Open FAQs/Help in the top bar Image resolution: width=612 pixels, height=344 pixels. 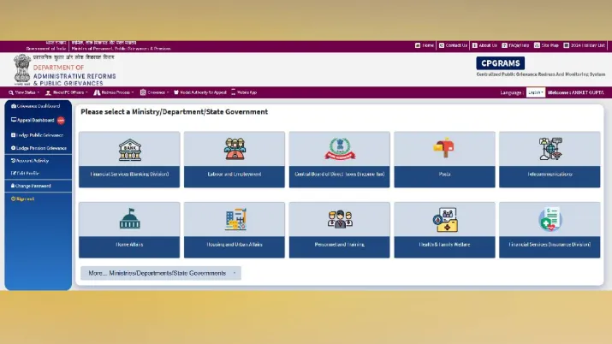pos(515,45)
